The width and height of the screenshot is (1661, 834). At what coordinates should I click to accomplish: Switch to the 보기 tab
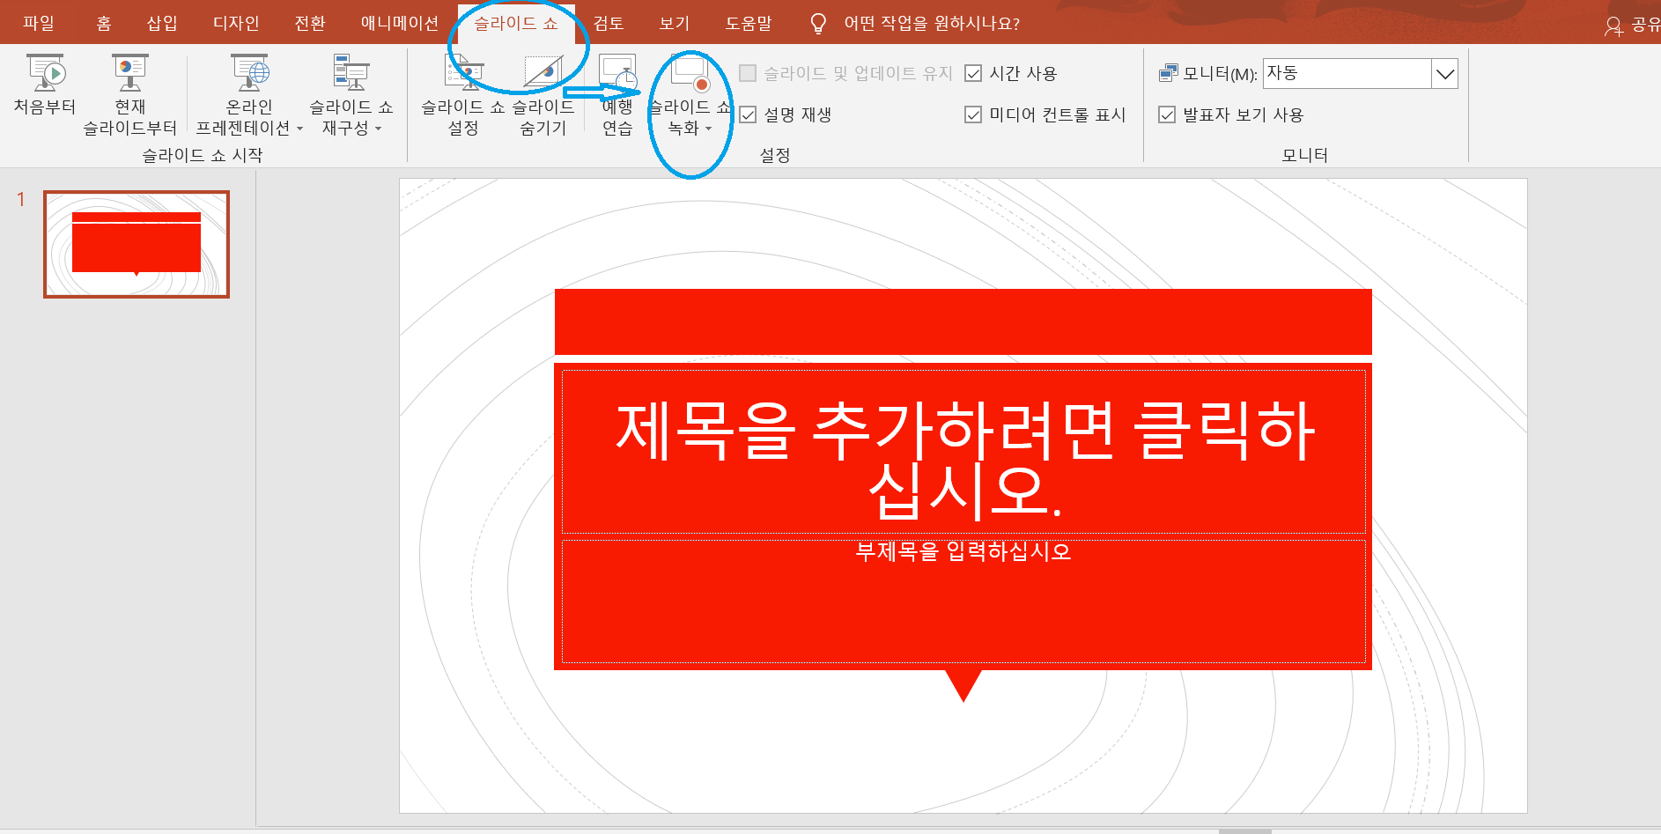[675, 23]
